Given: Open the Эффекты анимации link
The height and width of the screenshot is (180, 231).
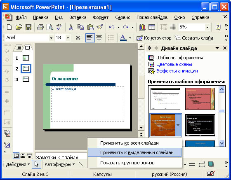Looking at the screenshot, I should coord(177,71).
